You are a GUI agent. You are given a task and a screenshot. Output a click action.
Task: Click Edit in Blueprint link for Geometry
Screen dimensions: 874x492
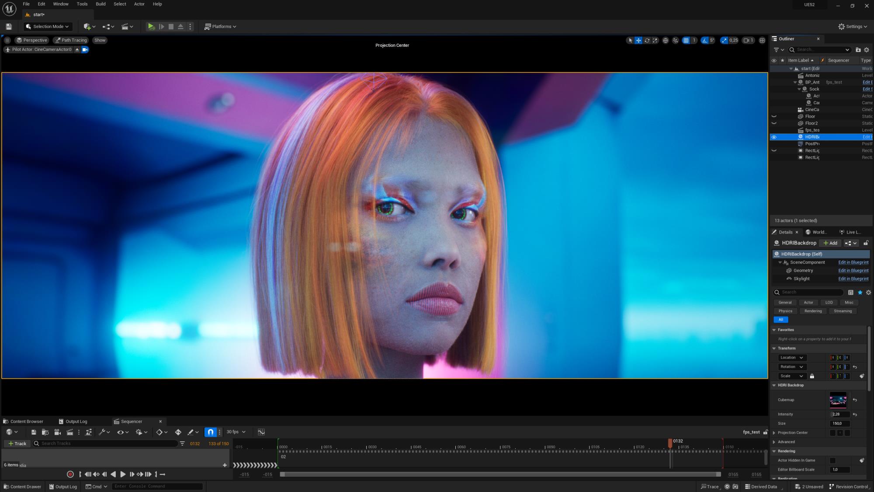(853, 271)
